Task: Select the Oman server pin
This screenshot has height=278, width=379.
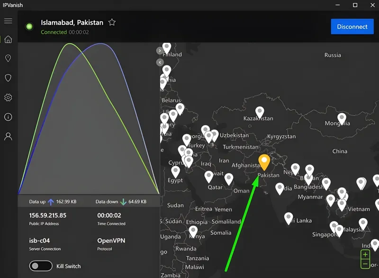Action: click(x=229, y=179)
